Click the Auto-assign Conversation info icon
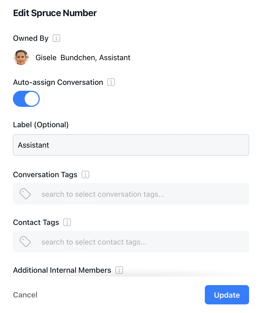Viewport: 262px width, 313px height. 111,82
